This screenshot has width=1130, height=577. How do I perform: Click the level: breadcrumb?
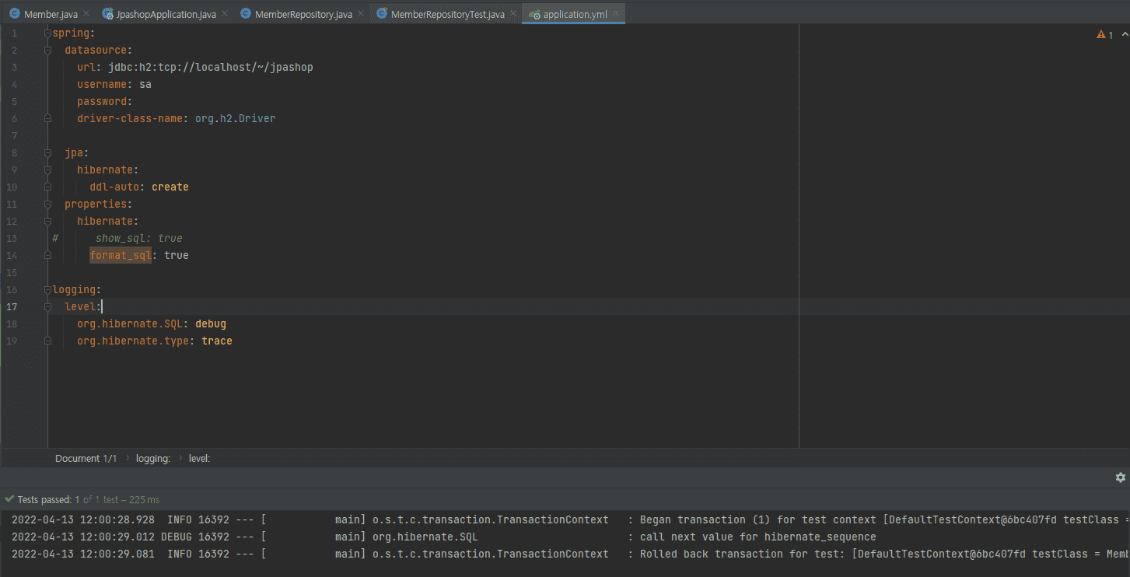click(200, 459)
